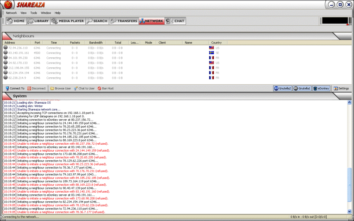
Task: Open the Chat window
Action: tap(175, 21)
